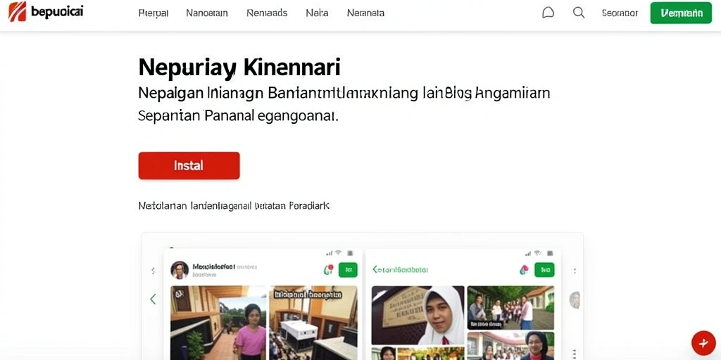Click the red Instal button
This screenshot has width=721, height=360.
[x=189, y=165]
